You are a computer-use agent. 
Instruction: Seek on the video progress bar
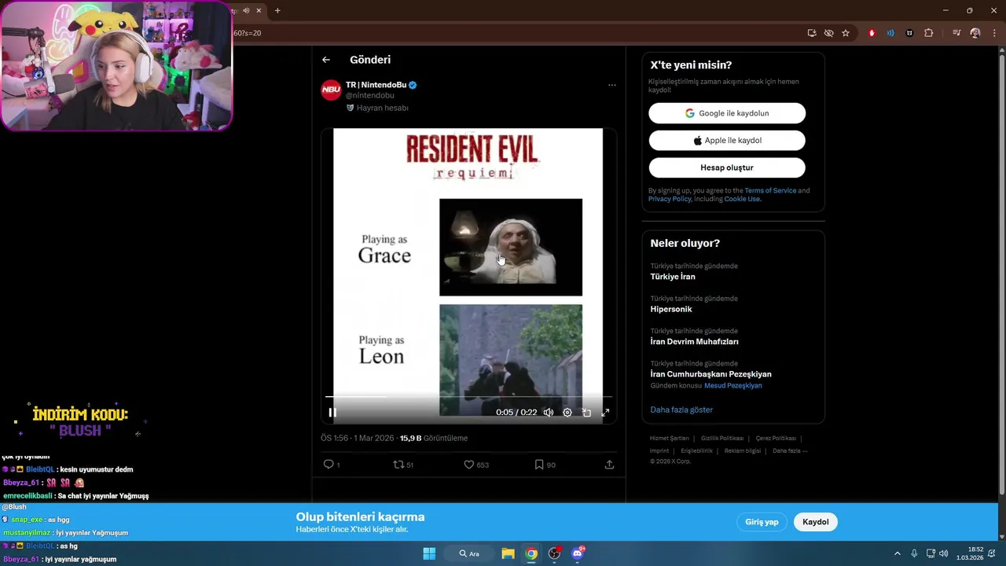point(468,396)
